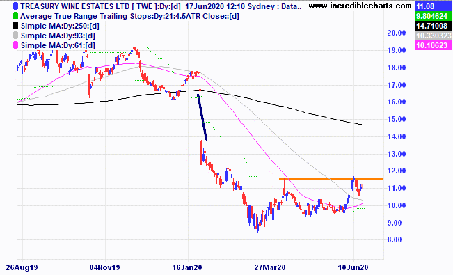Click the orange horizontal resistance line
This screenshot has width=453, height=275.
pos(331,179)
